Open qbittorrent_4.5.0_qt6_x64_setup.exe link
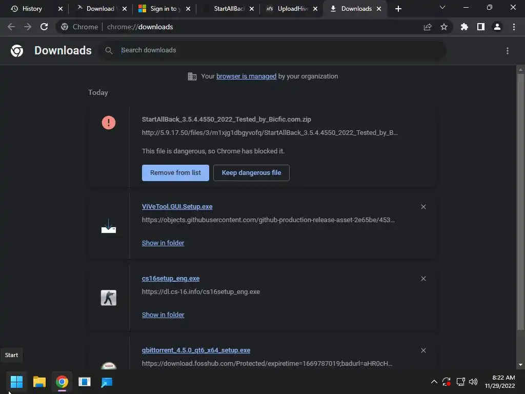 click(x=196, y=350)
